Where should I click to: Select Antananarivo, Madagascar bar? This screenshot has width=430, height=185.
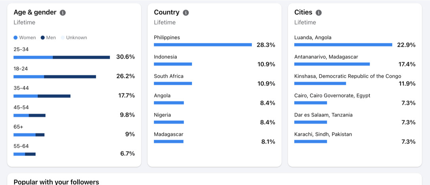332,64
